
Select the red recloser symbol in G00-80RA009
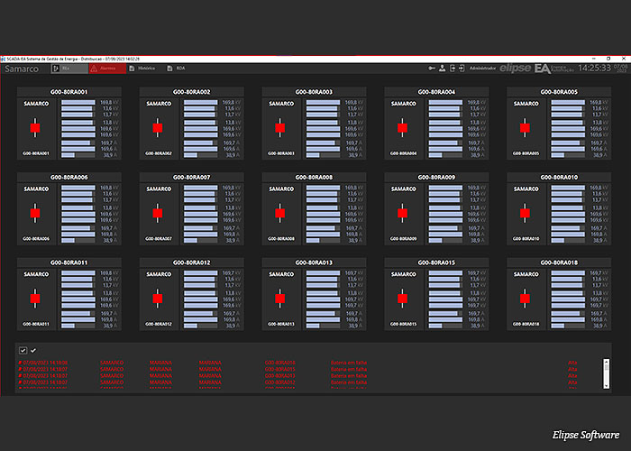402,214
